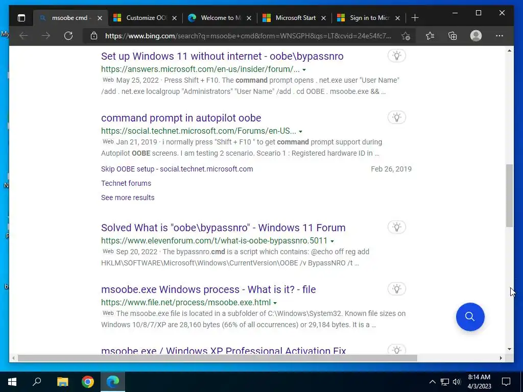Click the horizontal scrollbar thumb
Viewport: 523px width, 392px height.
coord(218,358)
